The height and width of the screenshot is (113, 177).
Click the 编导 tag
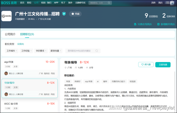pyautogui.click(x=105, y=81)
